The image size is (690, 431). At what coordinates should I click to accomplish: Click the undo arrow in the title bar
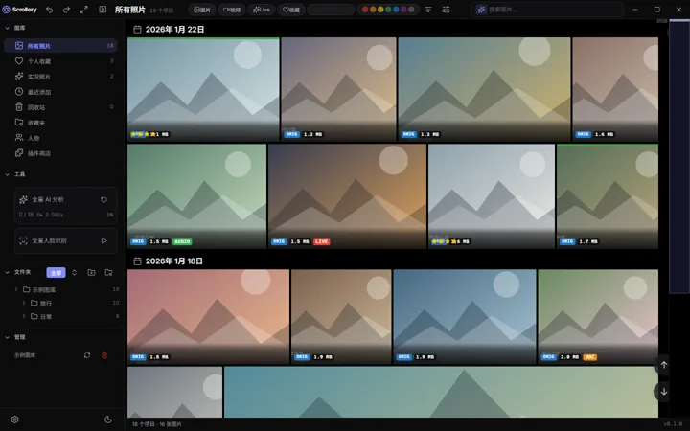click(49, 10)
